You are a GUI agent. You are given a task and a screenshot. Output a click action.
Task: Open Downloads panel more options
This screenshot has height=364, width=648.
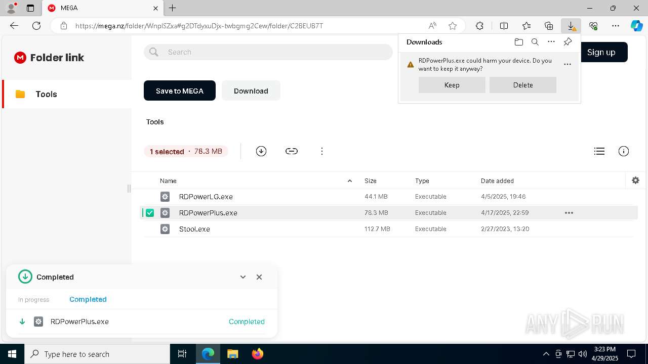(x=551, y=42)
